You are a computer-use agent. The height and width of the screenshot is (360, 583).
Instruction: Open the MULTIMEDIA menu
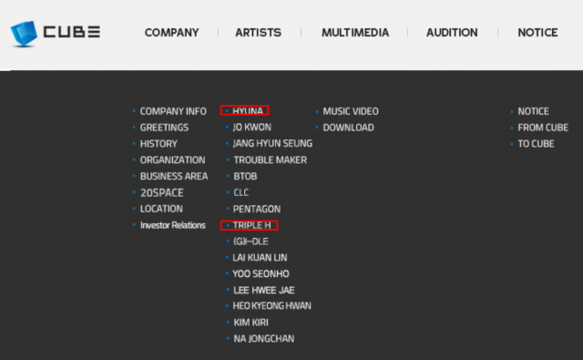coord(355,33)
